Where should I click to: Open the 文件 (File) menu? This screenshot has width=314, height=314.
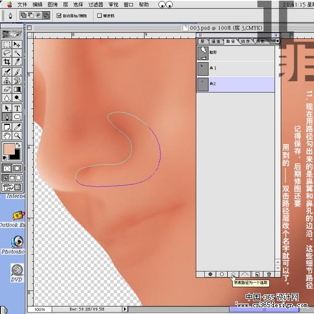(x=22, y=4)
